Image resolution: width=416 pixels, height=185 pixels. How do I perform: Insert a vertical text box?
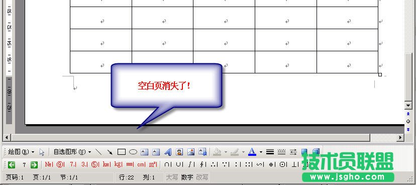coord(156,152)
